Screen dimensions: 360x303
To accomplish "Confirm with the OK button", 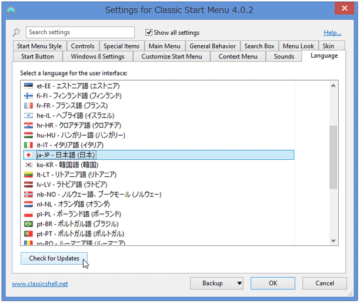I will pos(273,283).
